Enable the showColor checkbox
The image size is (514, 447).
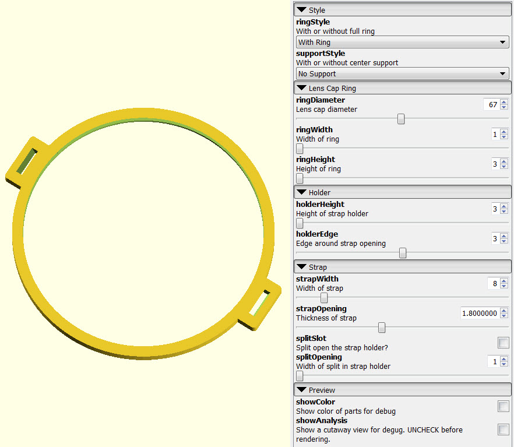(503, 406)
